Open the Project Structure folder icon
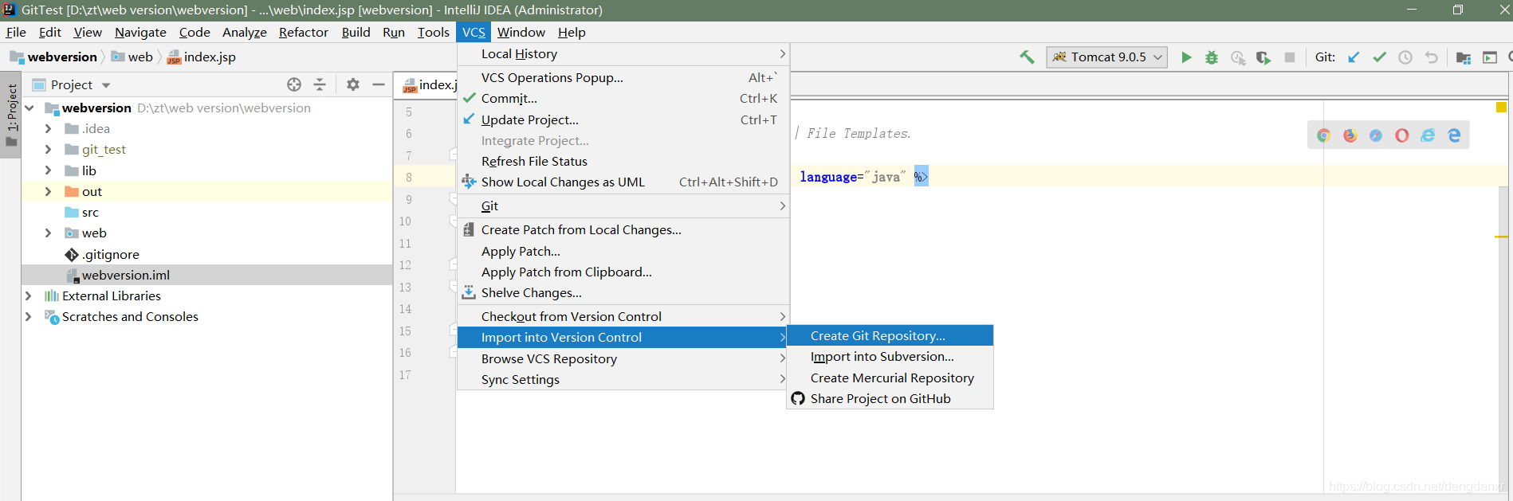Image resolution: width=1513 pixels, height=501 pixels. pos(1464,57)
